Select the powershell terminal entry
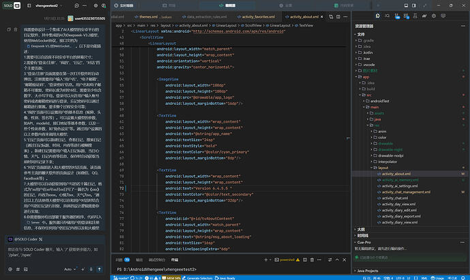The image size is (470, 280). click(x=287, y=260)
